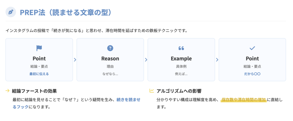Click the blue だから〇〇 text
The height and width of the screenshot is (121, 293).
[252, 74]
